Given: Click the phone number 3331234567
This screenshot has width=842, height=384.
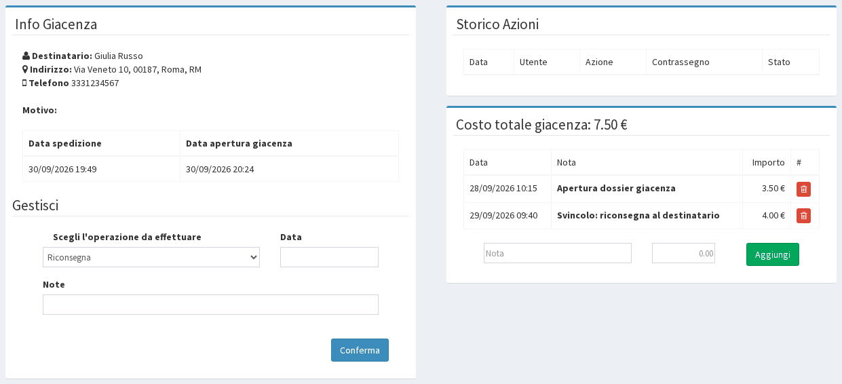Looking at the screenshot, I should point(95,83).
